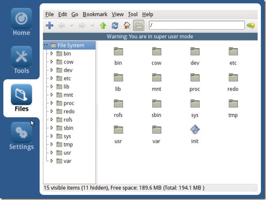Open the File menu
Image resolution: width=266 pixels, height=200 pixels.
(x=49, y=15)
